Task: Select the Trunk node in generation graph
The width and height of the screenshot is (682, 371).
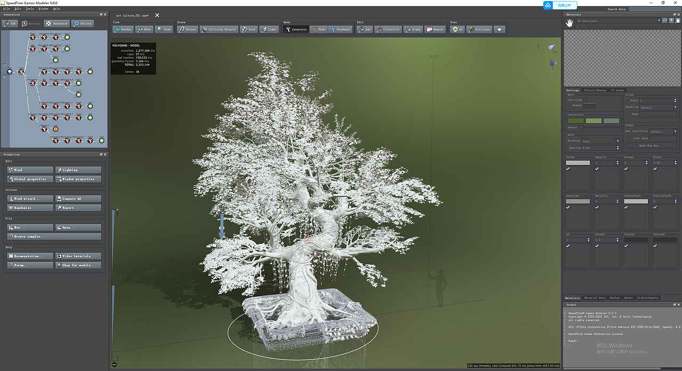Action: pos(22,71)
